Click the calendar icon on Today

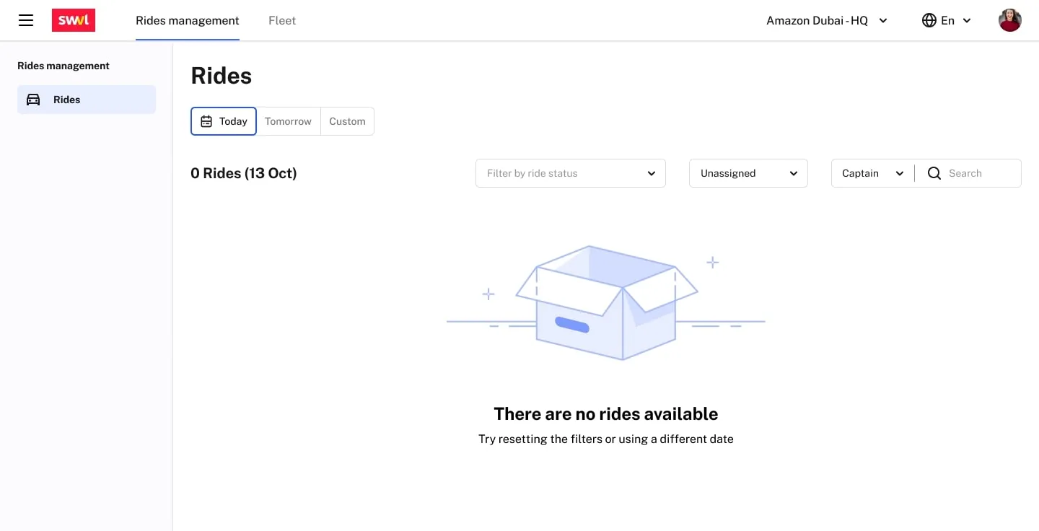click(x=206, y=121)
